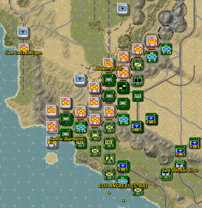Click the red 5 11 infantry marked D
Viewport: 202px width, 208px height.
123,73
